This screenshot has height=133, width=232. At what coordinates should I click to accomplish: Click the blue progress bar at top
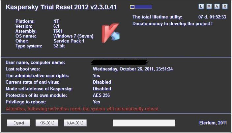(141, 7)
